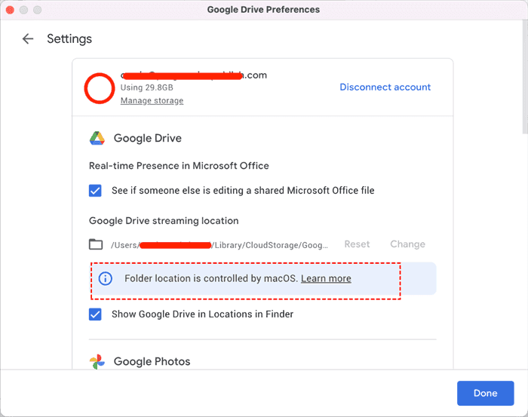Click the Google Photos pinwheel icon
The width and height of the screenshot is (528, 417).
pyautogui.click(x=97, y=362)
